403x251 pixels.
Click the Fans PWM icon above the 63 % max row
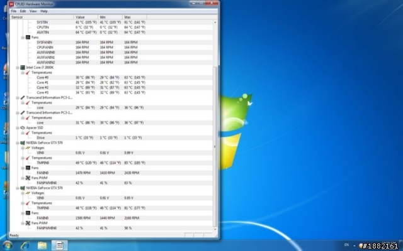click(x=28, y=178)
